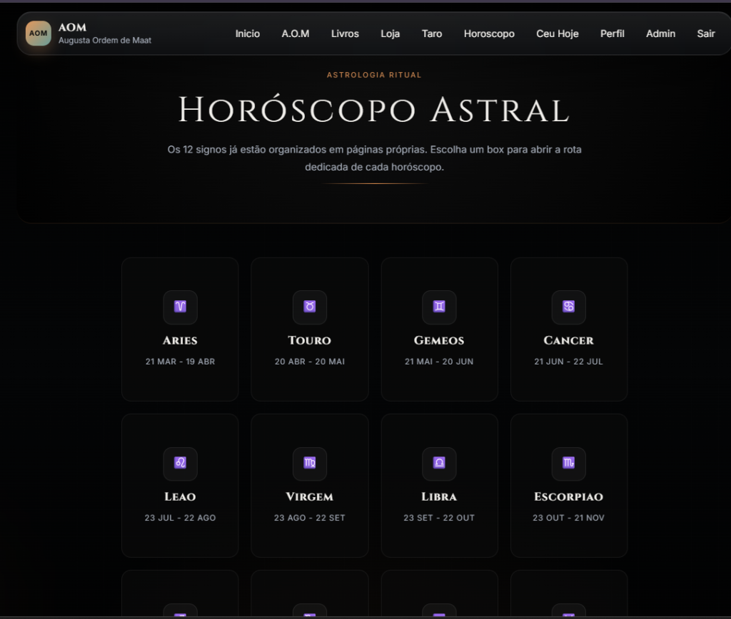This screenshot has width=731, height=619.
Task: Open the Inicio menu item
Action: (x=248, y=34)
